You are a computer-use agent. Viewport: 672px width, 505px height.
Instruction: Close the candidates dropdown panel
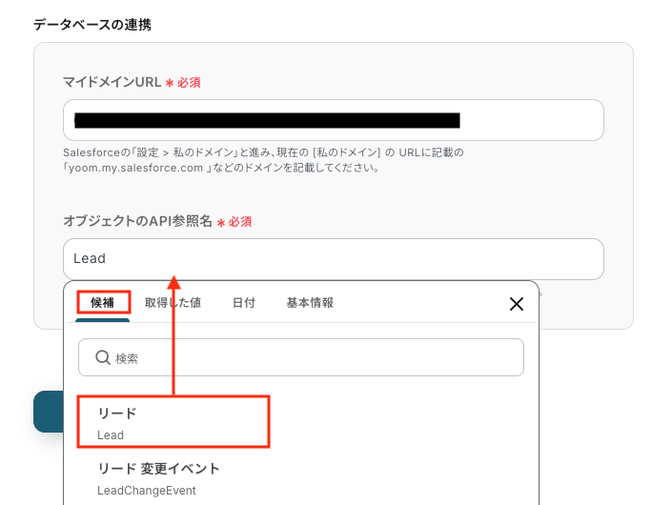[517, 304]
